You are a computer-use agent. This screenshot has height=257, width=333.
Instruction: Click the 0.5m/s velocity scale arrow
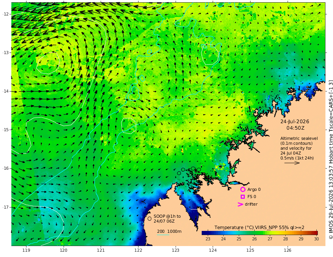click(x=292, y=163)
